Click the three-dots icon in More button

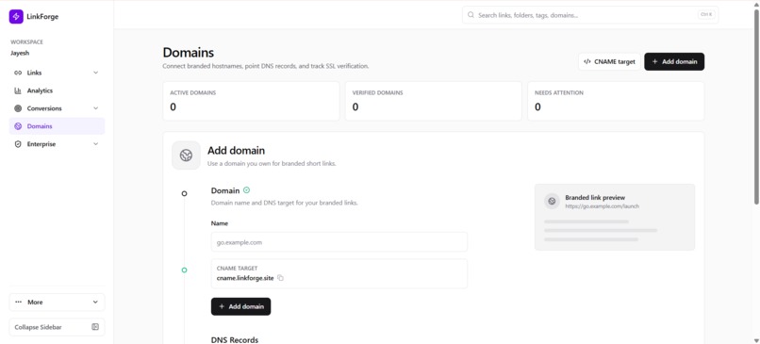19,303
